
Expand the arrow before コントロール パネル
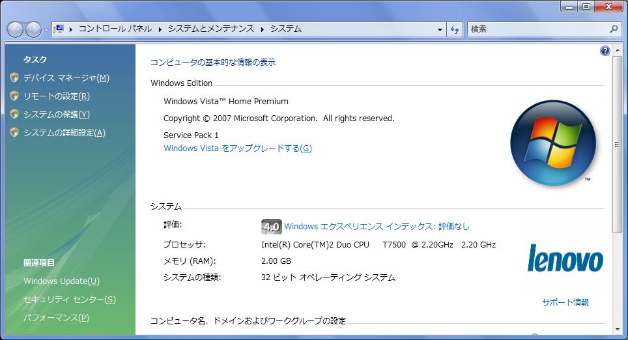tap(71, 29)
